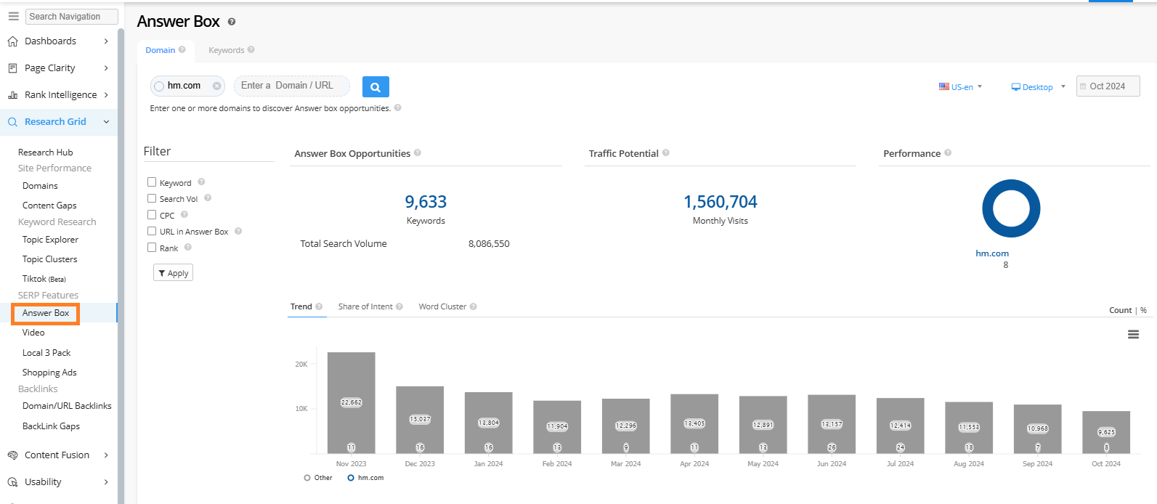Screen dimensions: 1157x504
Task: Open the Share of Intent tab
Action: pos(365,306)
